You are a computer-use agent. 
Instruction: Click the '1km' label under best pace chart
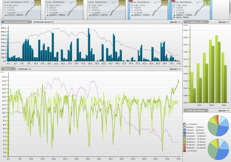click(x=199, y=105)
